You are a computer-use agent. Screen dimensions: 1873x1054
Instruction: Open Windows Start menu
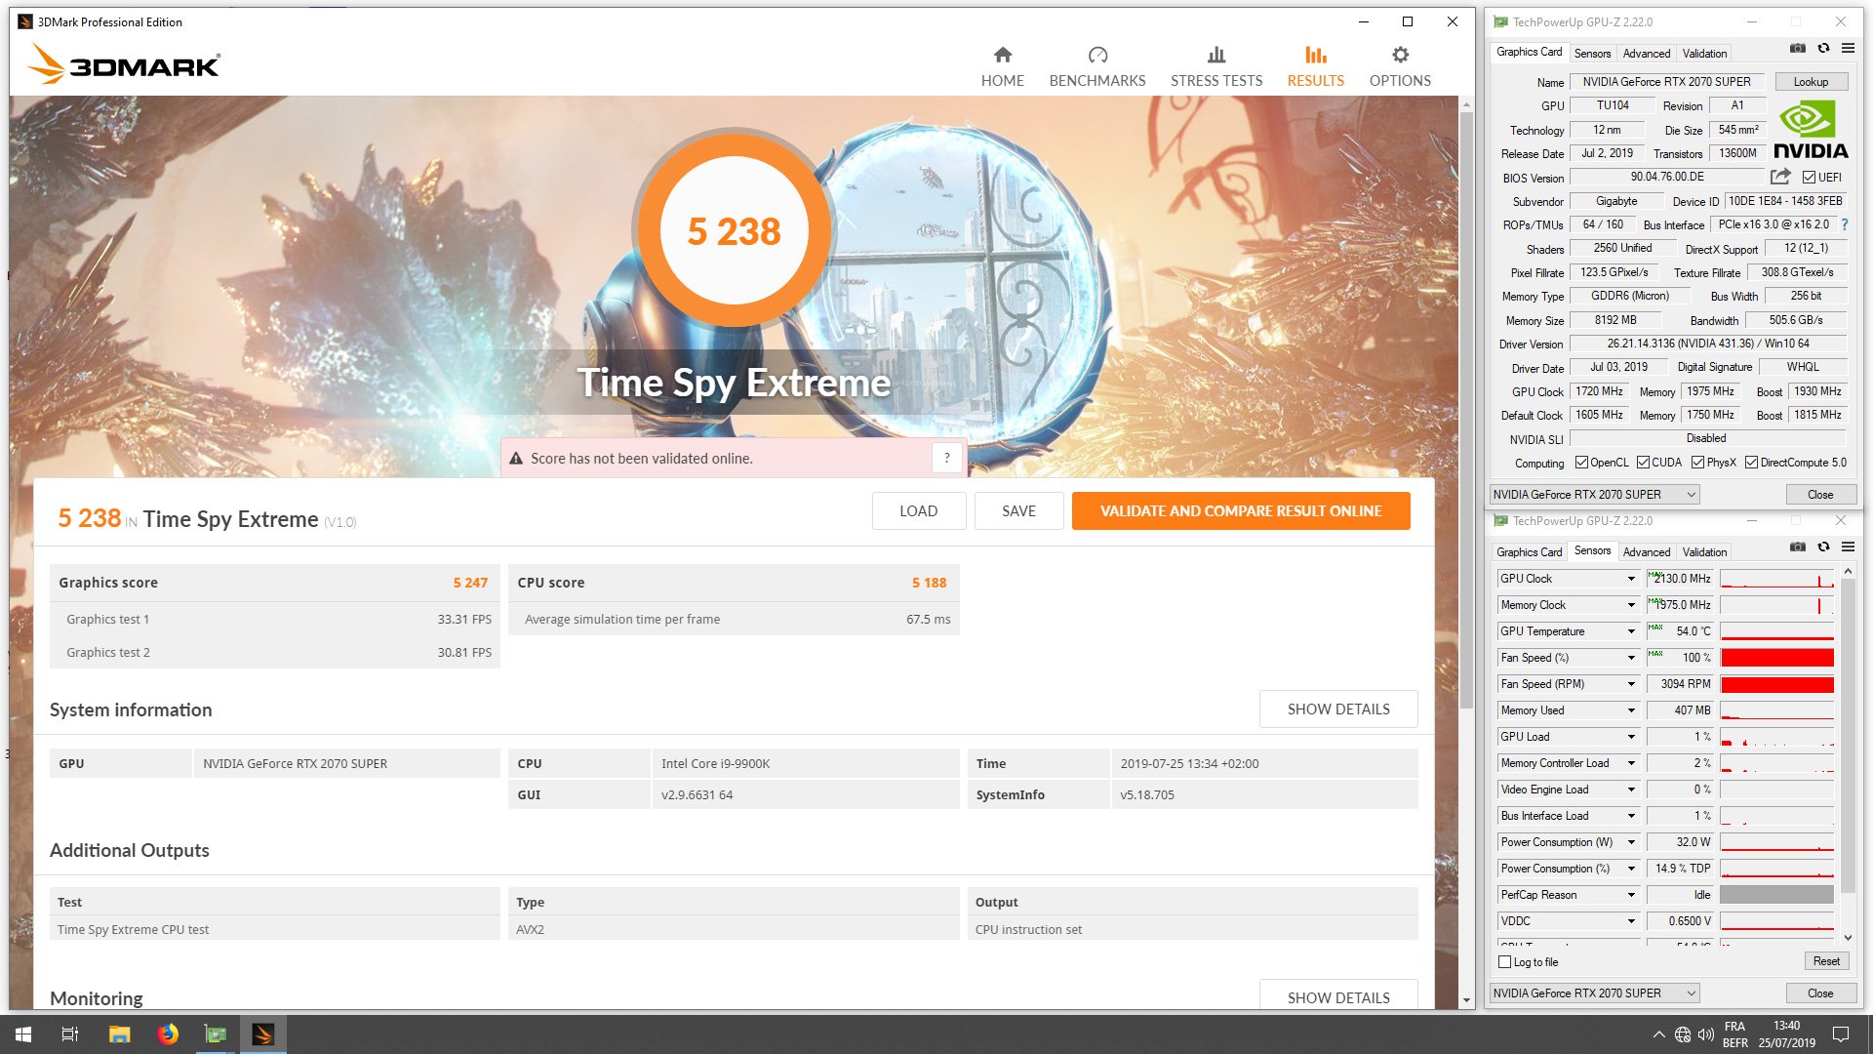[x=23, y=1034]
